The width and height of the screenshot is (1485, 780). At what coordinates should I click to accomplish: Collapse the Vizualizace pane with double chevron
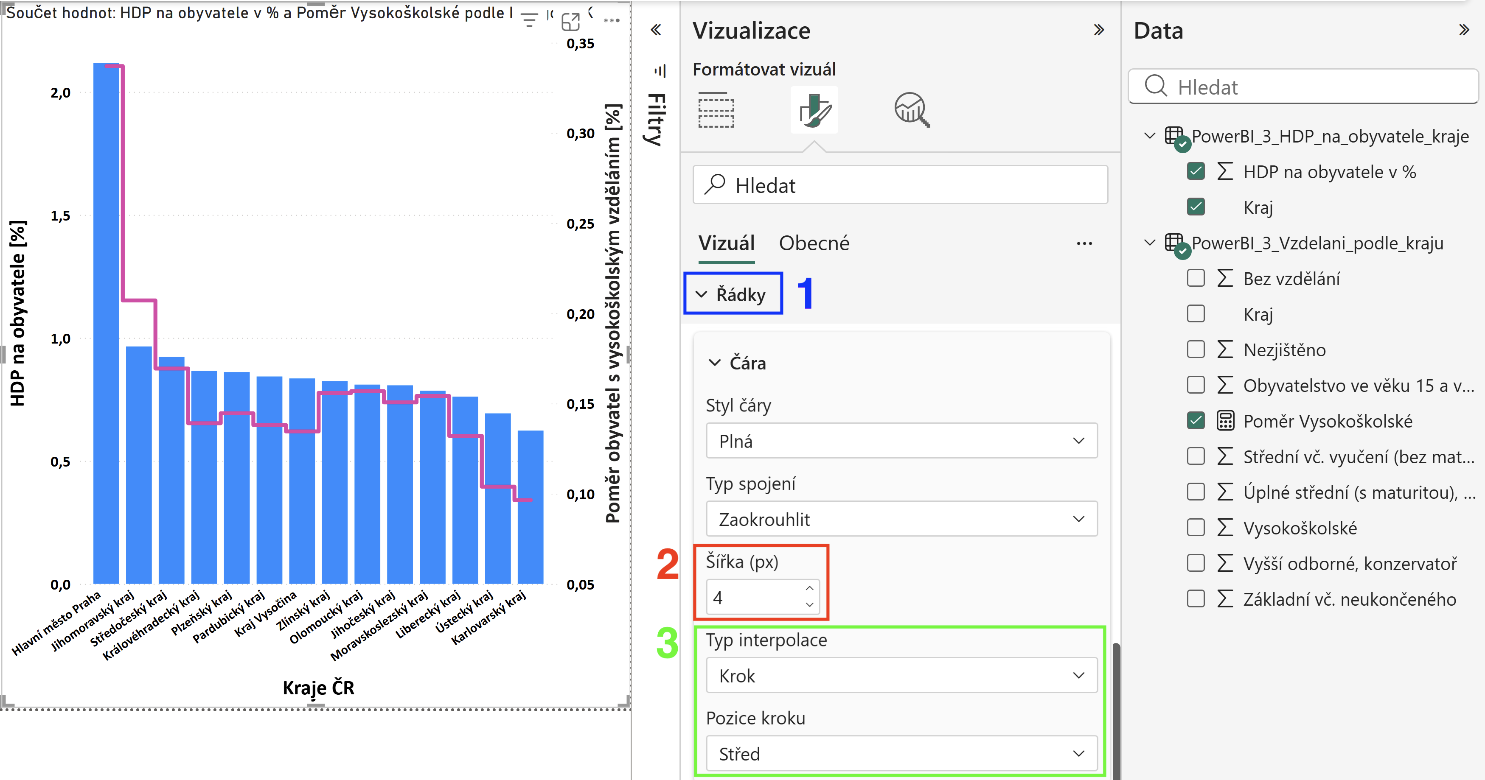coord(1099,30)
